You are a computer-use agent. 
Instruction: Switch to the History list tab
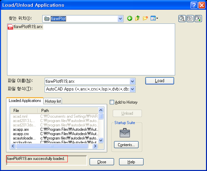tap(53, 101)
